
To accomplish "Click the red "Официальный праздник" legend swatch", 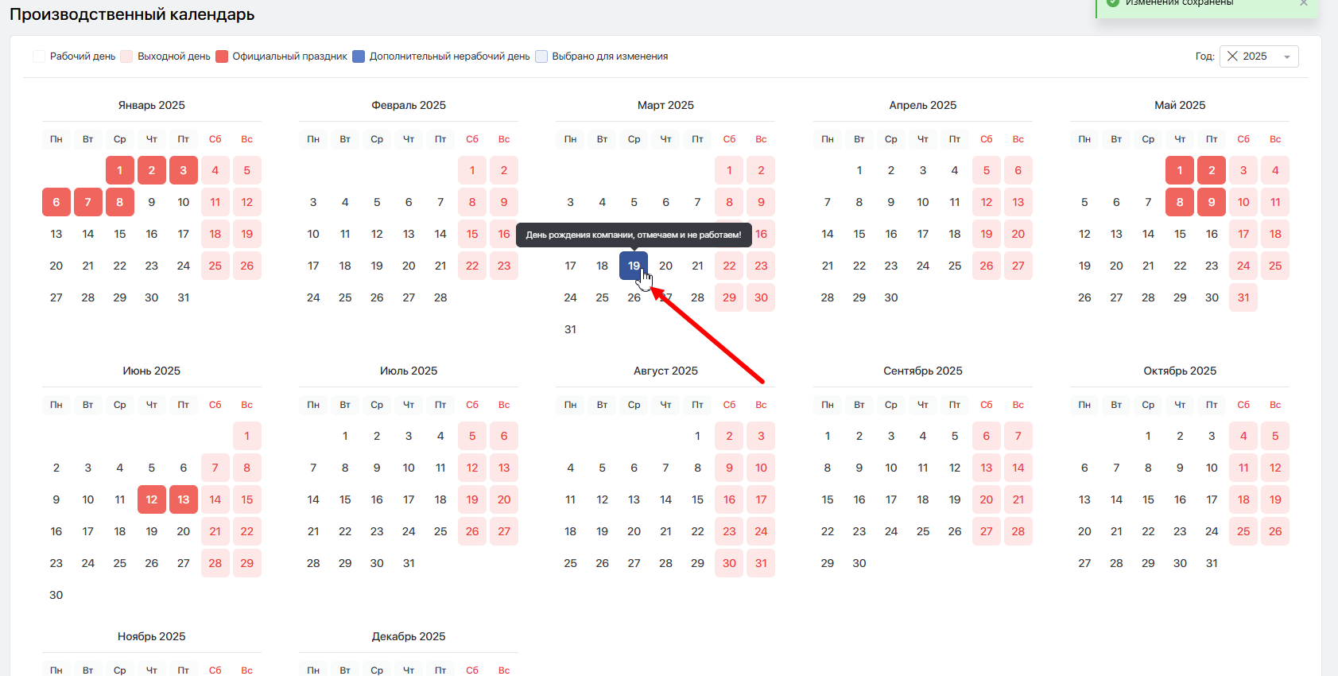I will pyautogui.click(x=222, y=56).
